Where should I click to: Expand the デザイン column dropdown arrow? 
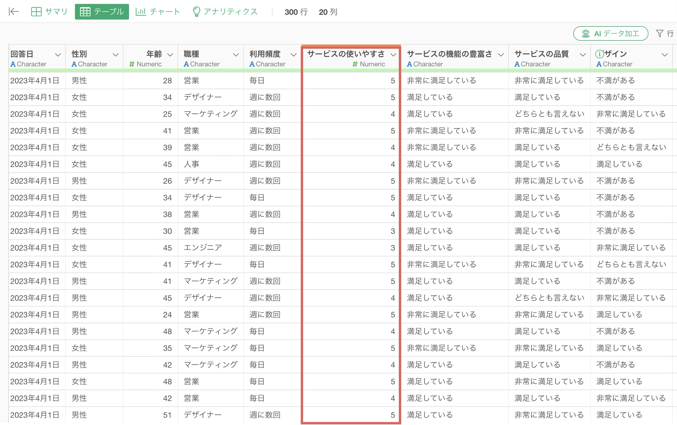(x=665, y=55)
